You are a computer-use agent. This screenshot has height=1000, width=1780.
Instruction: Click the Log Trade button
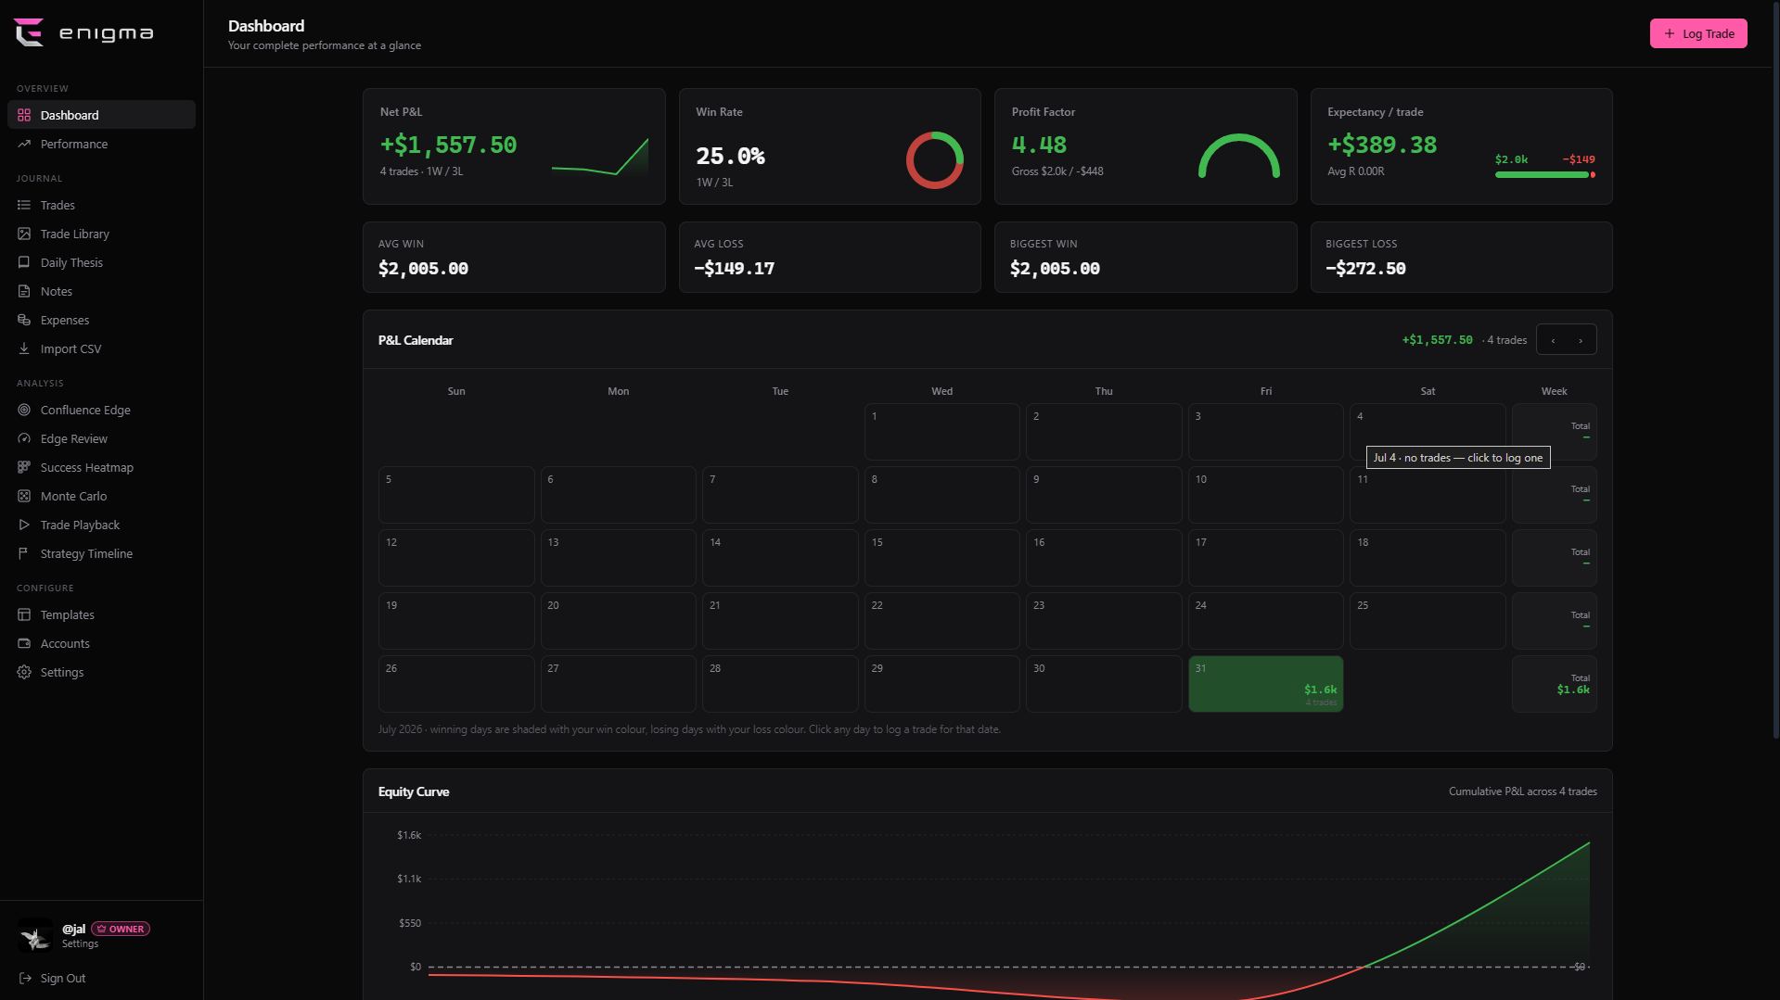1698,33
